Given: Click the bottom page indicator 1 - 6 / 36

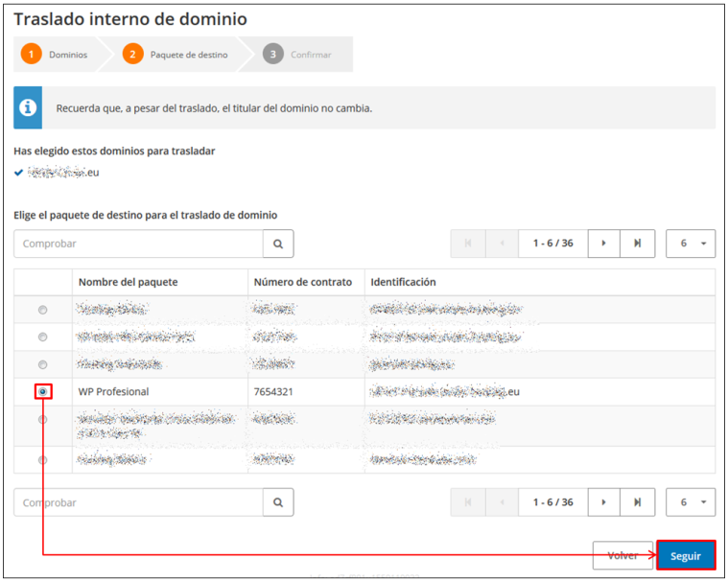Looking at the screenshot, I should point(553,502).
